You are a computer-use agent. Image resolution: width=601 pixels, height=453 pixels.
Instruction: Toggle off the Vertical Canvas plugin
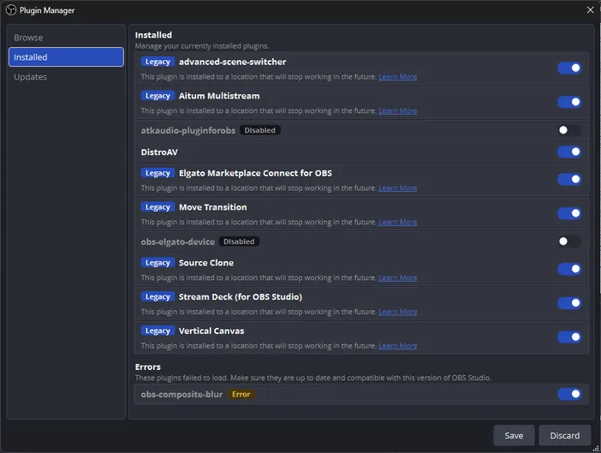pos(569,337)
